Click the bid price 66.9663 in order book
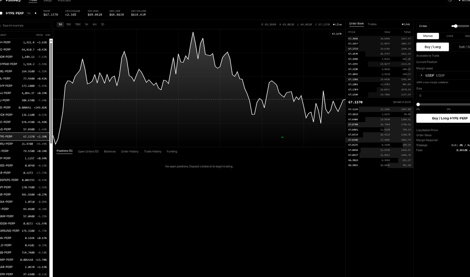 tap(352, 165)
